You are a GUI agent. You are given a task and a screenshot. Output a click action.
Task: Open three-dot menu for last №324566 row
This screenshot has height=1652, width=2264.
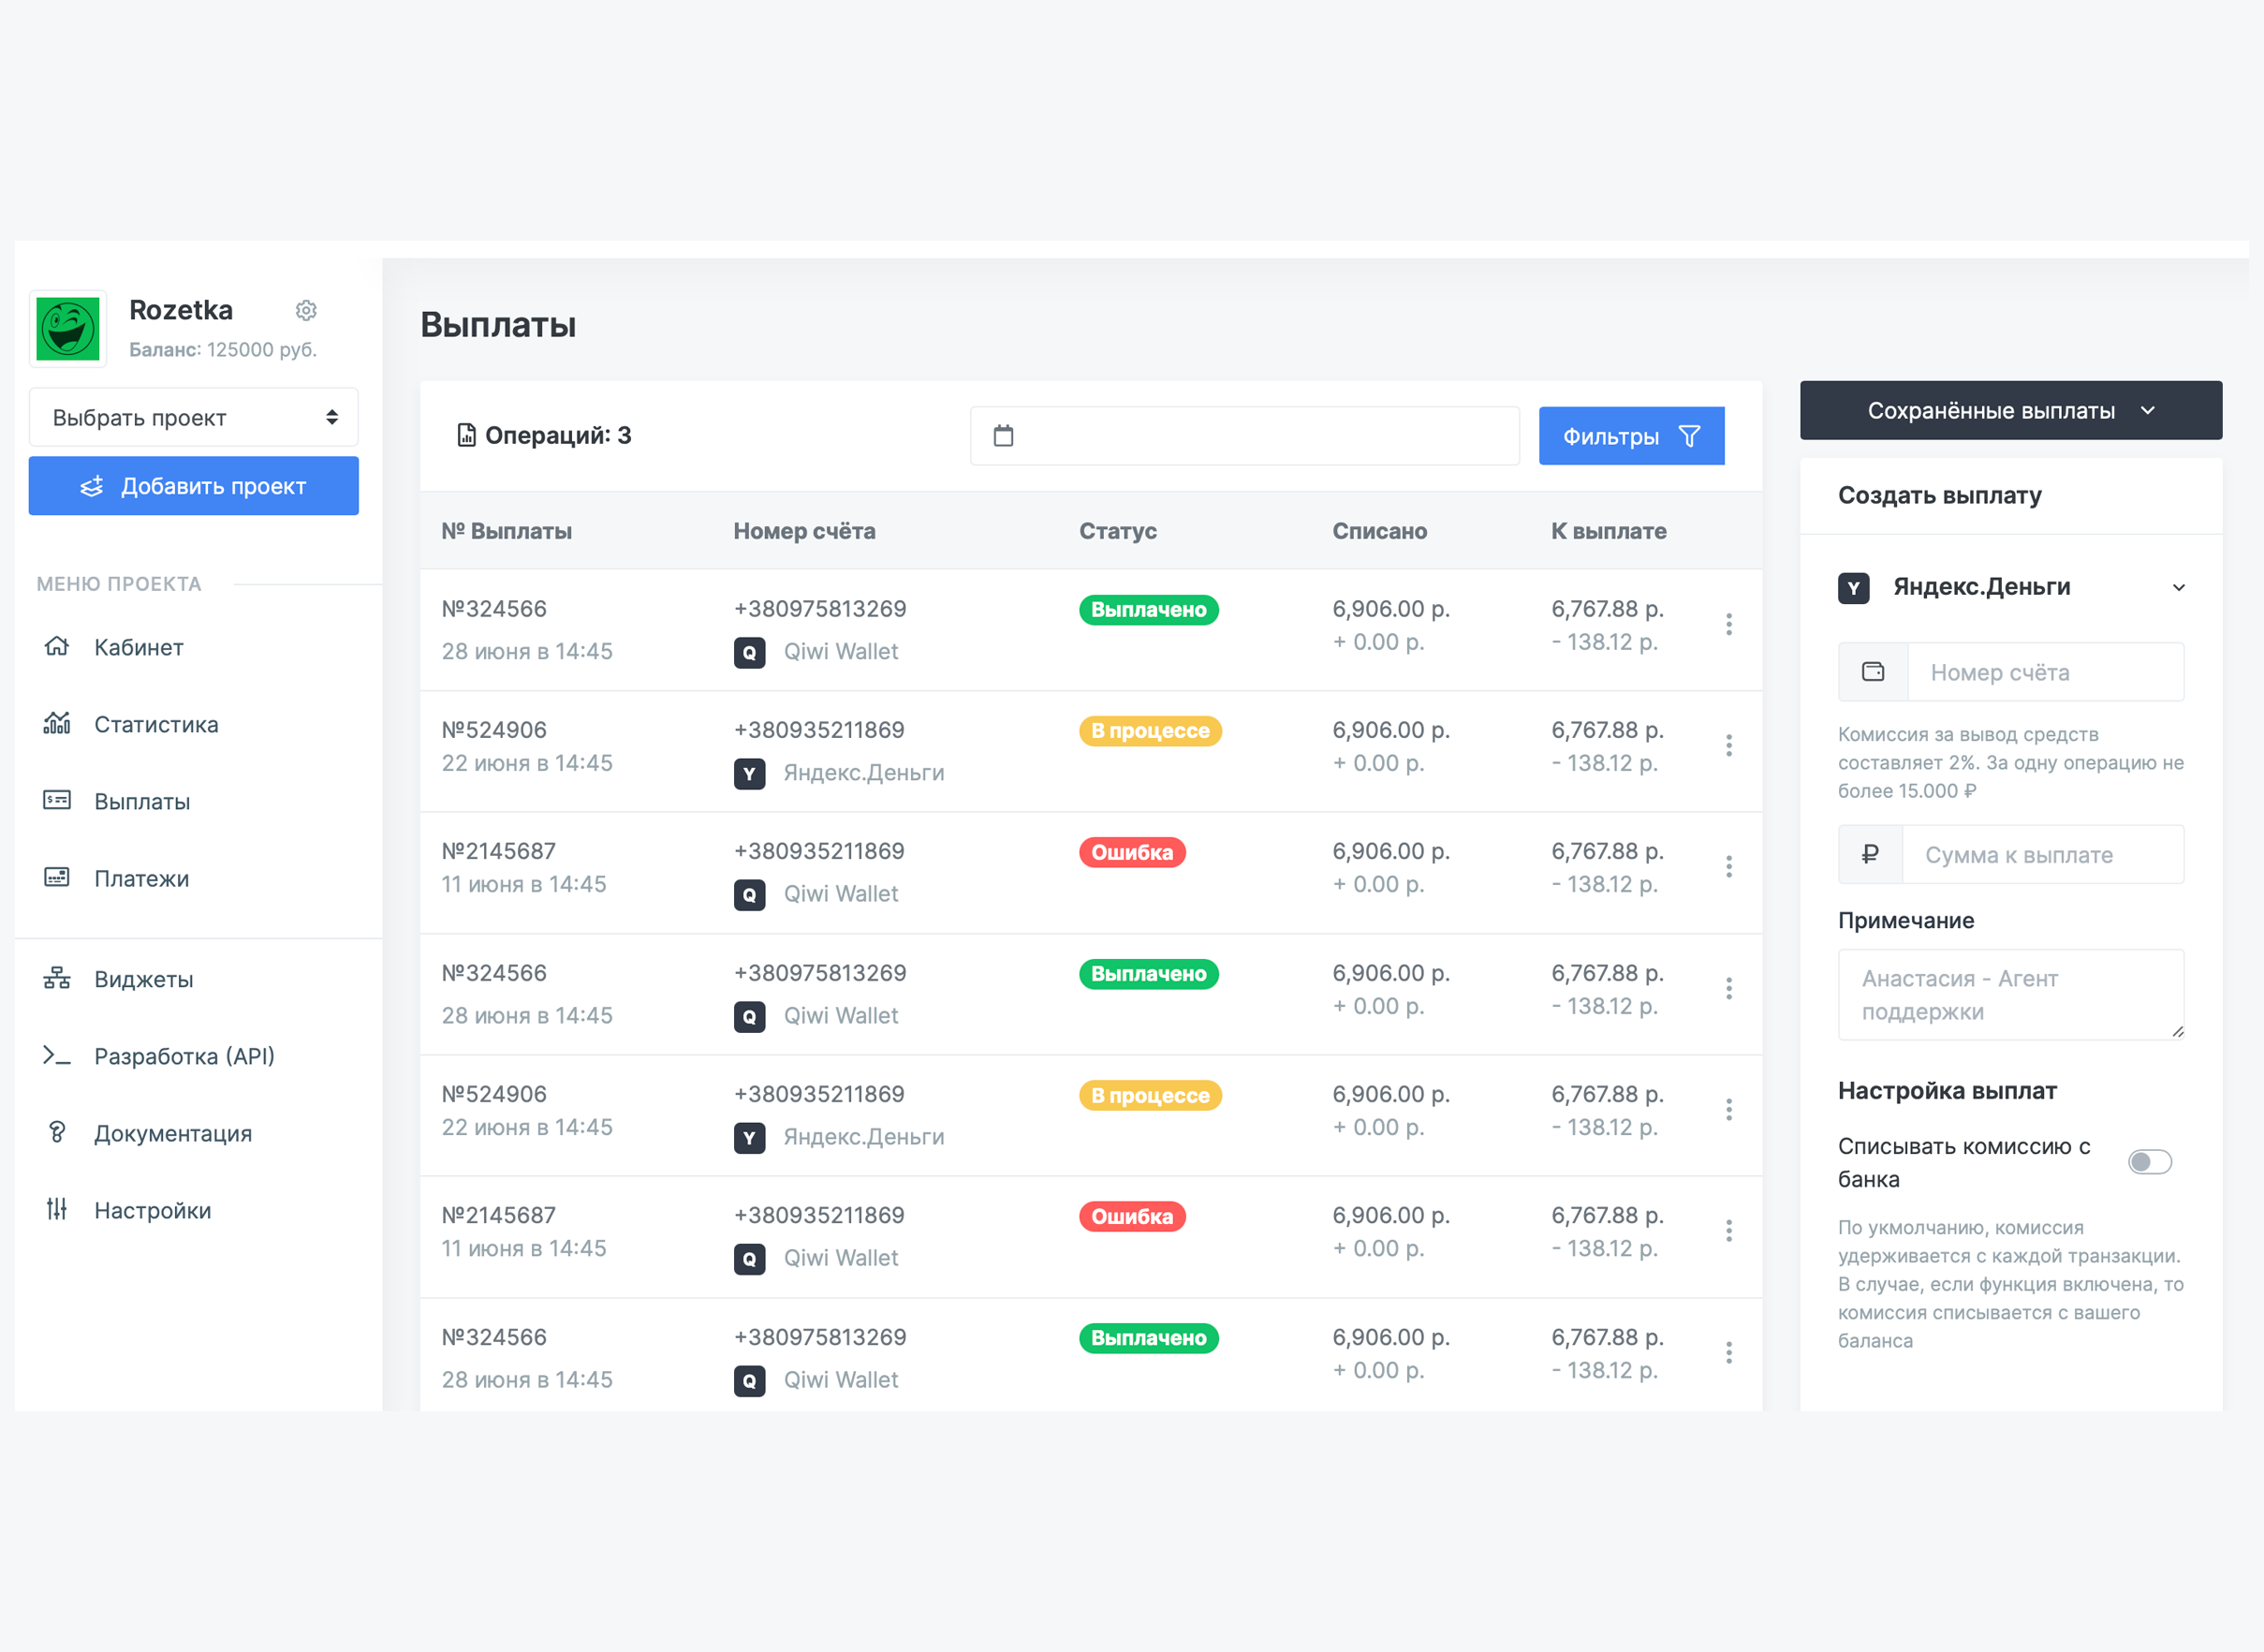pyautogui.click(x=1728, y=1353)
